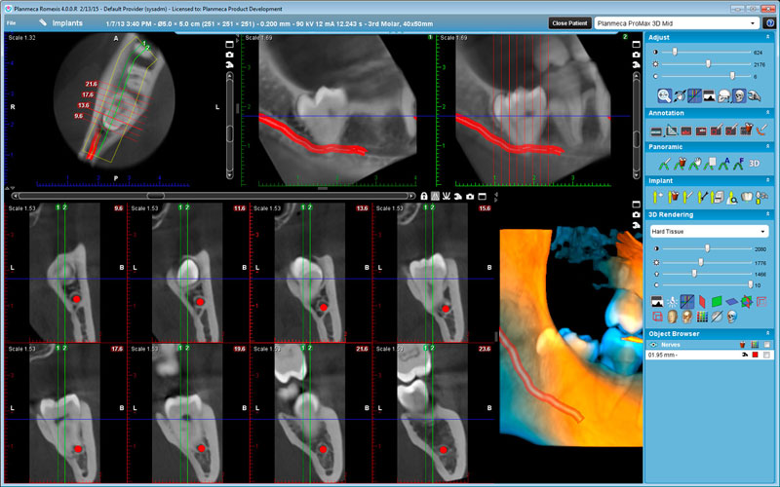This screenshot has height=487, width=780.
Task: Click the lock icon below the panoramic view
Action: pyautogui.click(x=426, y=196)
